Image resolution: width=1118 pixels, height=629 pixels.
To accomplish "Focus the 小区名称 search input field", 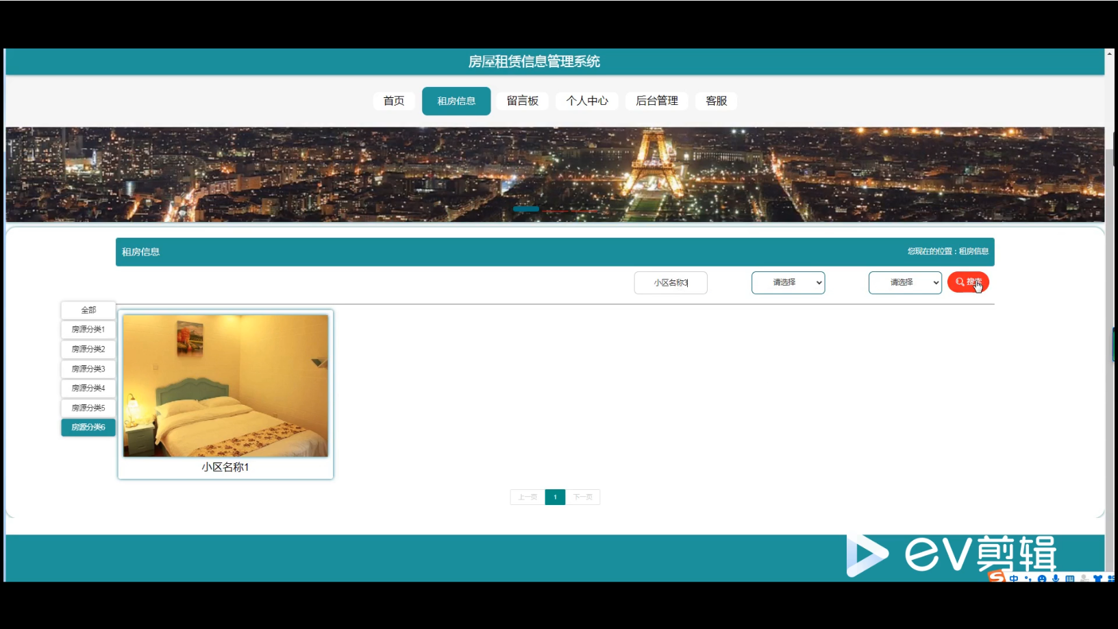I will [x=671, y=282].
